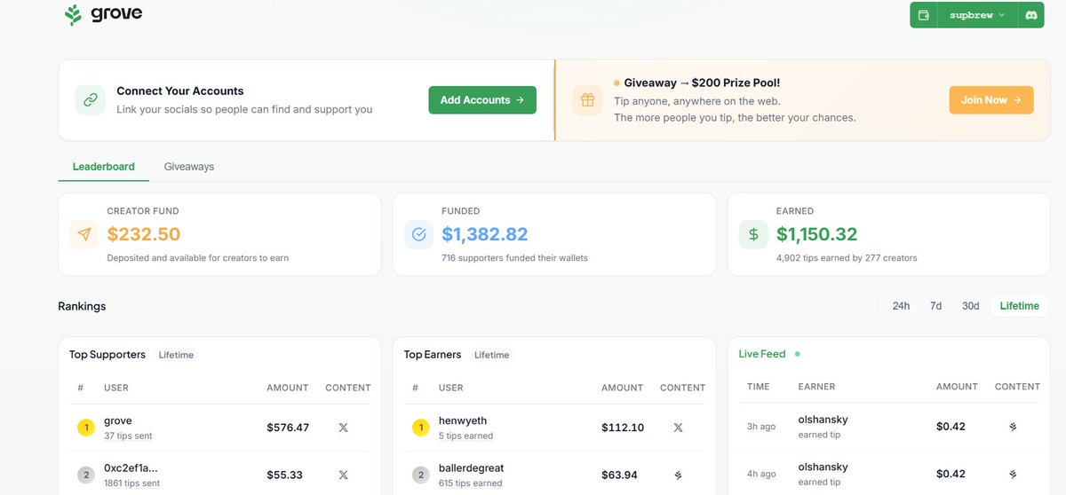1066x495 pixels.
Task: Click the Lifetime label beside Top Earners
Action: (x=492, y=355)
